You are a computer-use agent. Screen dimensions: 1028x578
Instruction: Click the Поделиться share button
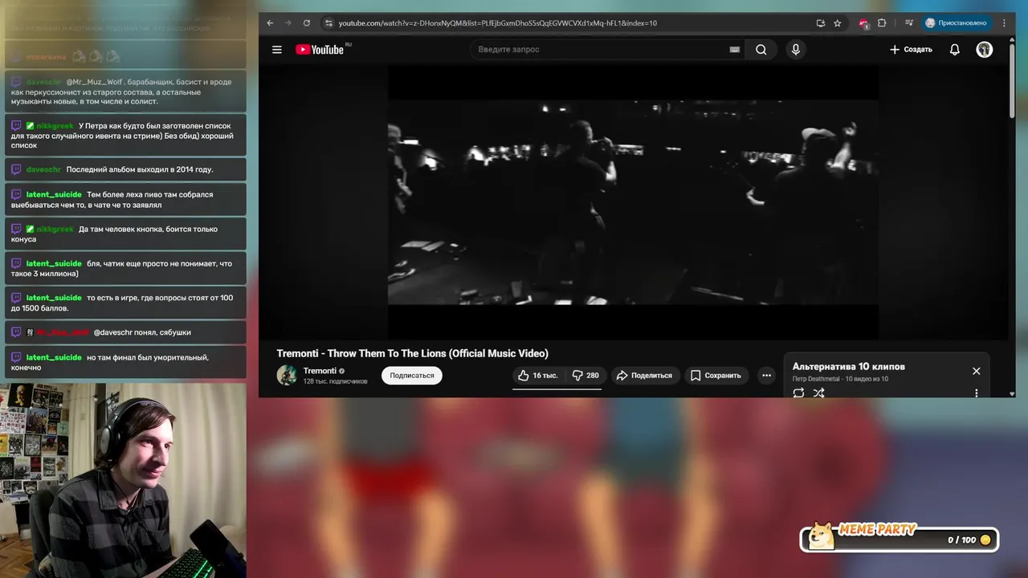click(x=646, y=375)
